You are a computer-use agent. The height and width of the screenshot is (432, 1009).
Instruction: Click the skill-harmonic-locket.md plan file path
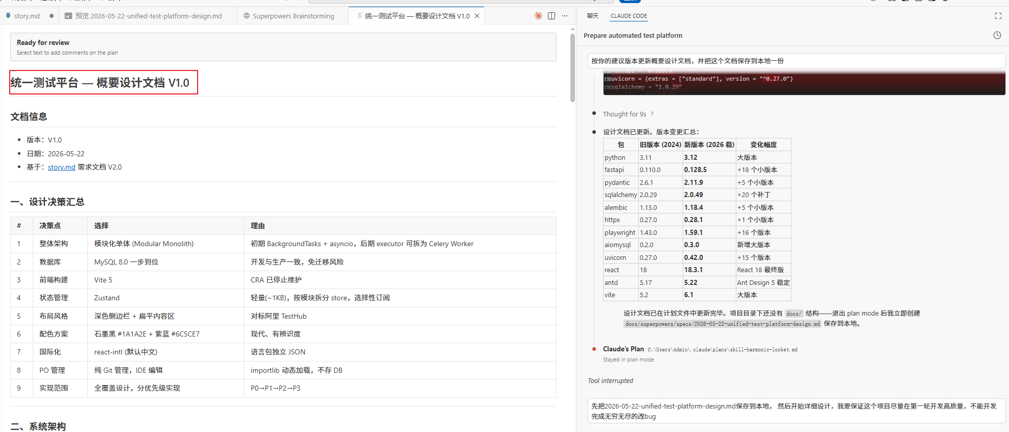pyautogui.click(x=723, y=349)
